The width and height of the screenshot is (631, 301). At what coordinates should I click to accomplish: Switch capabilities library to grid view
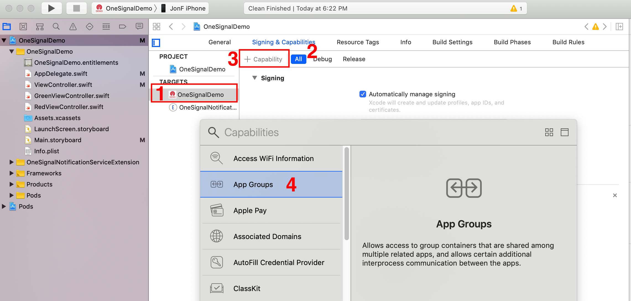pos(549,132)
